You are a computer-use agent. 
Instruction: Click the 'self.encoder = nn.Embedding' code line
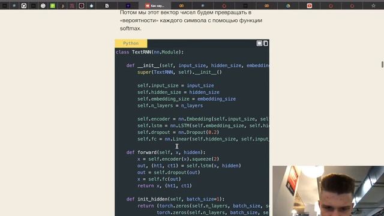[x=203, y=119]
